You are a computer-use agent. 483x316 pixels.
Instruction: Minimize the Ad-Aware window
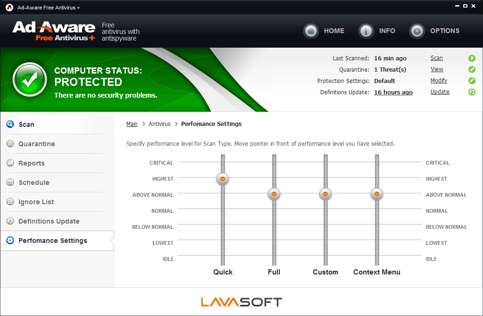click(x=457, y=6)
